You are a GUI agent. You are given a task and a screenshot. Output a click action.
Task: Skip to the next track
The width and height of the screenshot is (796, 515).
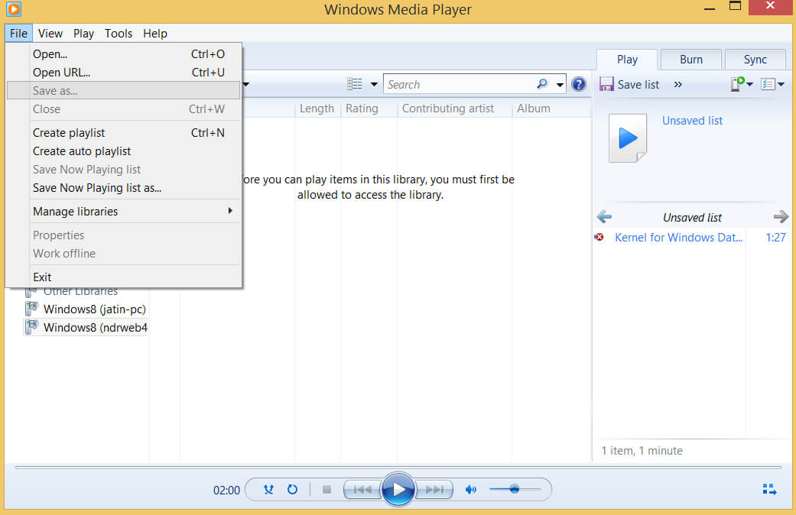(x=434, y=489)
